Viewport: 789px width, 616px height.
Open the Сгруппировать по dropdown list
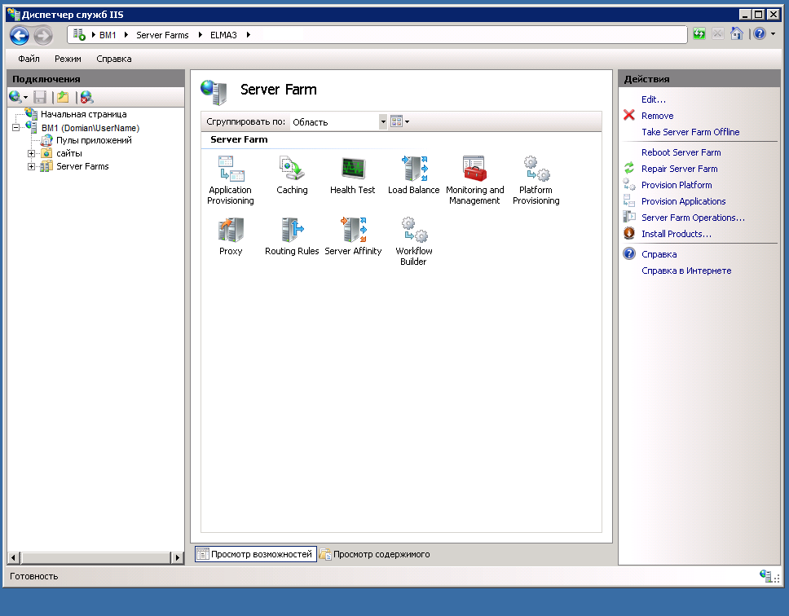pos(383,122)
